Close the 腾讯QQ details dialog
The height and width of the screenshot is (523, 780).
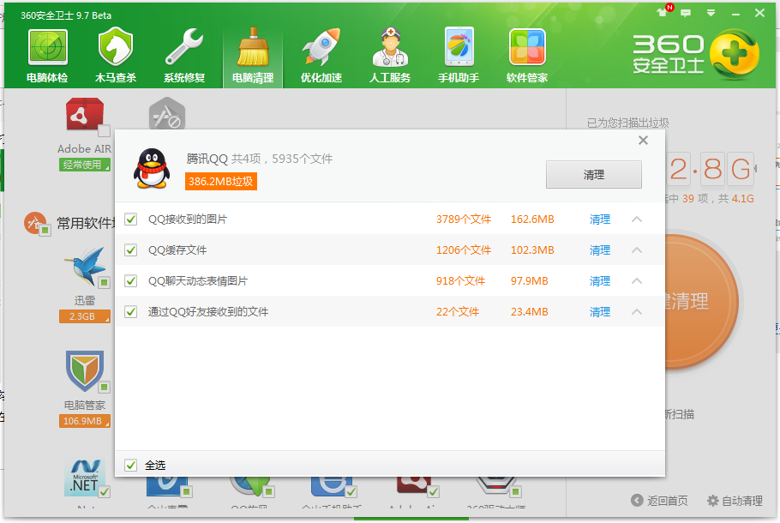pos(643,141)
